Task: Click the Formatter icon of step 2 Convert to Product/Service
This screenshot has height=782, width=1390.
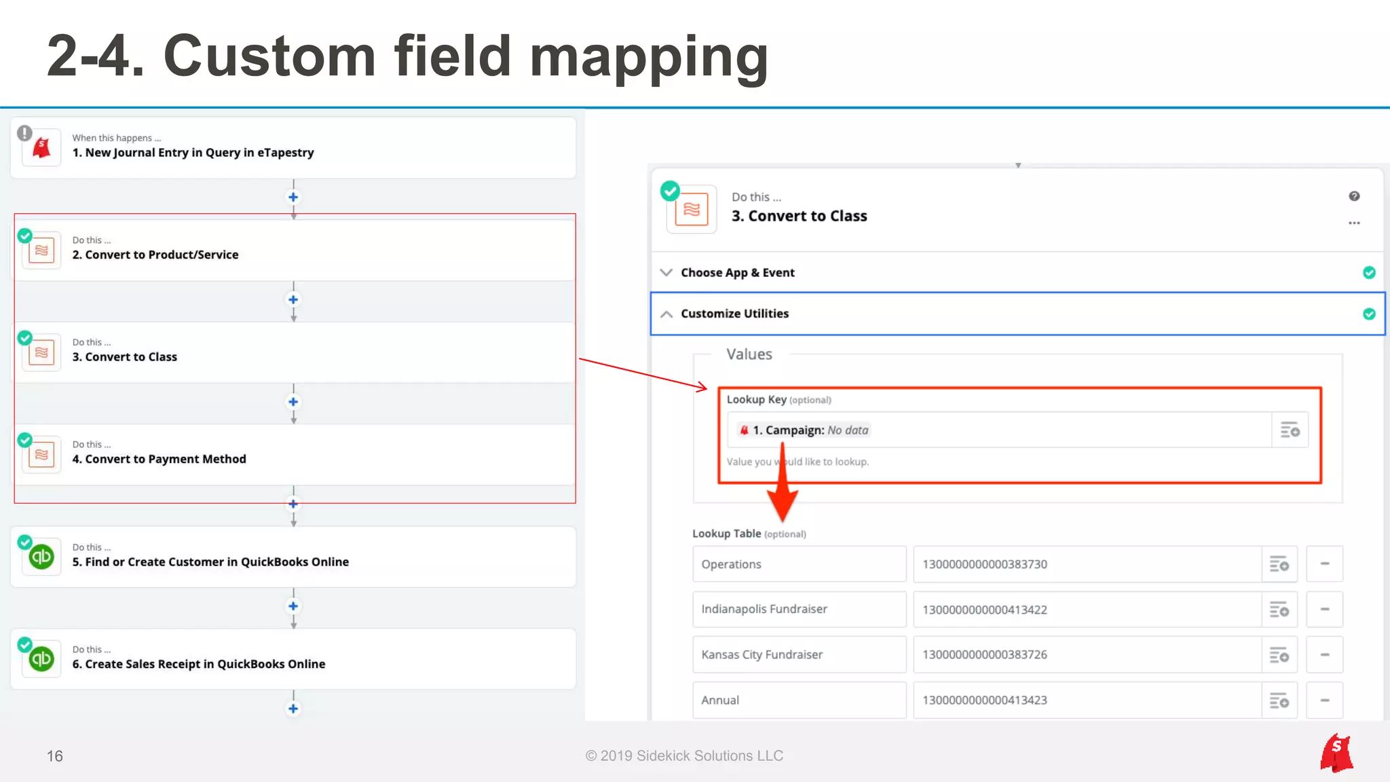Action: (x=41, y=250)
